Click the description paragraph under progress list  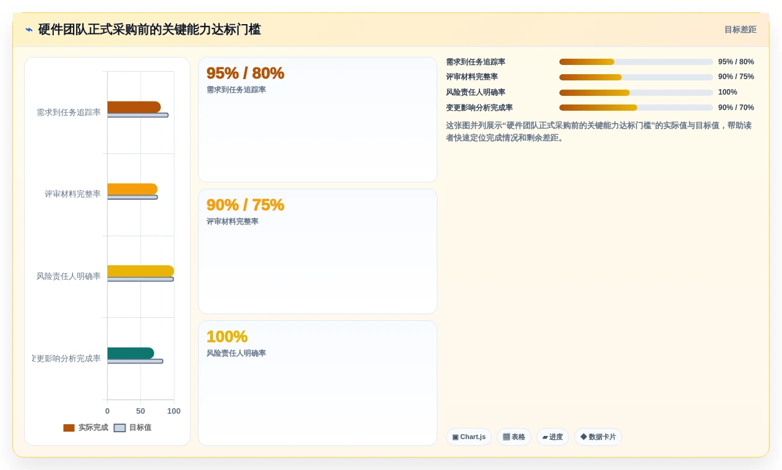599,132
